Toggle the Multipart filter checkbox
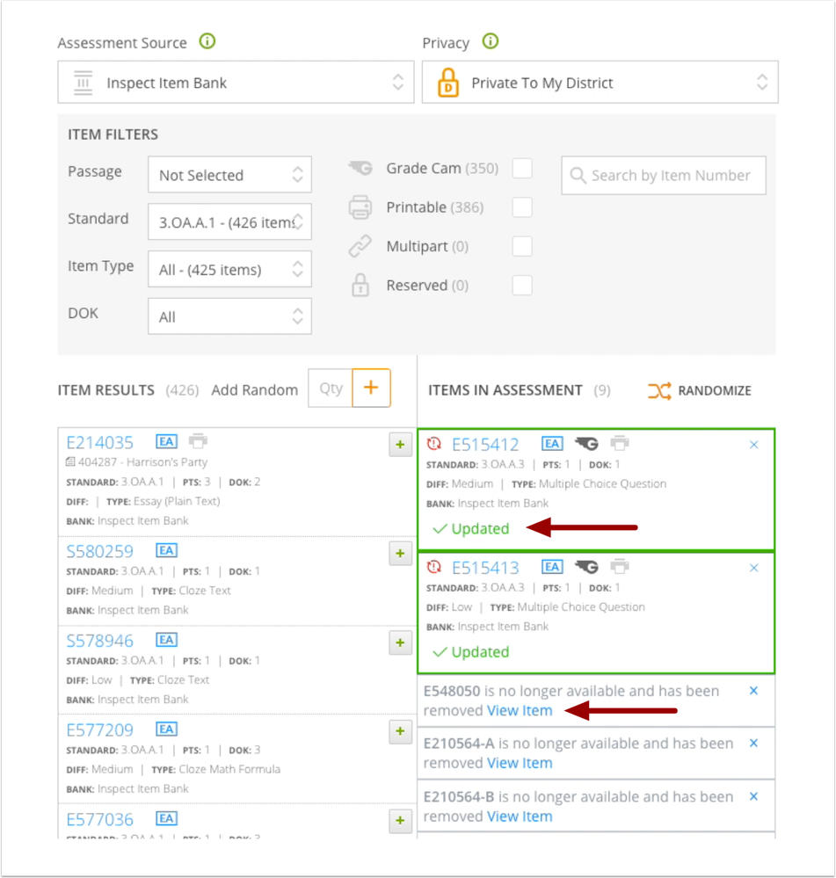The image size is (836, 878). [522, 246]
